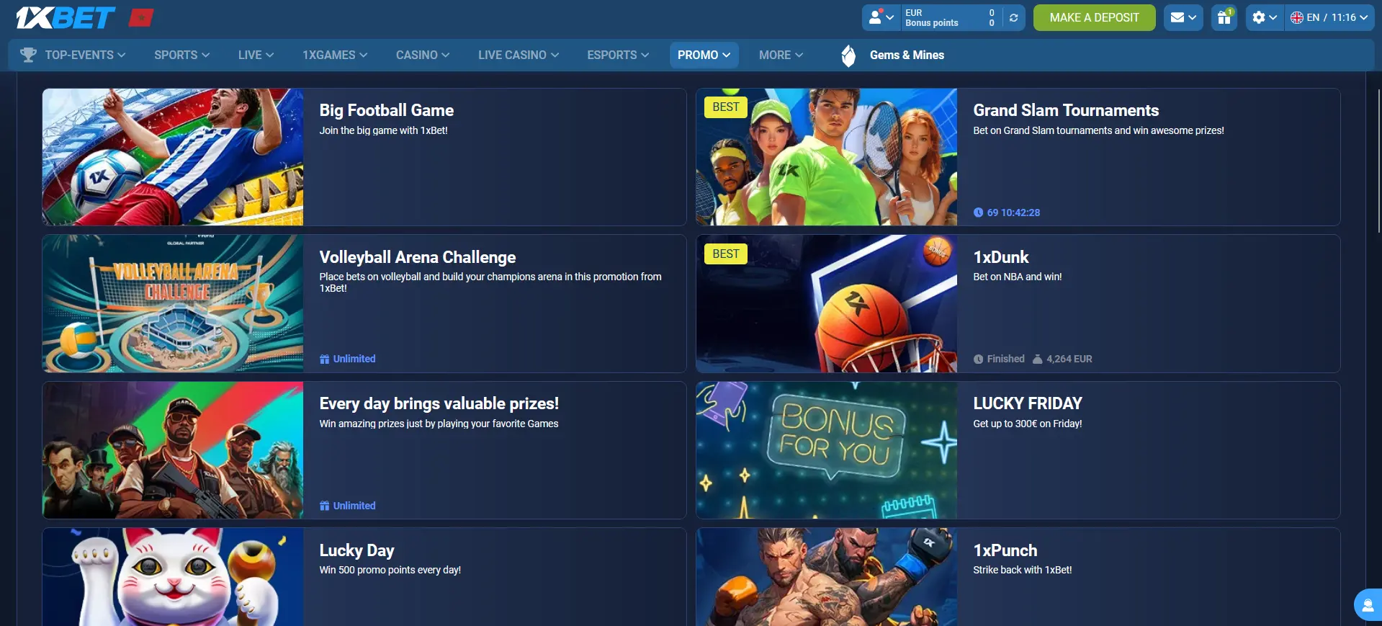The height and width of the screenshot is (626, 1382).
Task: Click the clock icon beside Finished on 1xDunk
Action: [978, 359]
